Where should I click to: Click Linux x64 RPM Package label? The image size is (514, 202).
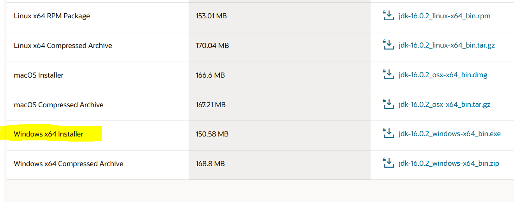(x=52, y=16)
